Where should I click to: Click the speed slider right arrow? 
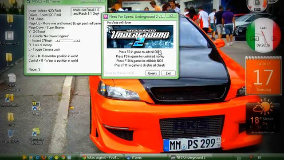click(78, 41)
